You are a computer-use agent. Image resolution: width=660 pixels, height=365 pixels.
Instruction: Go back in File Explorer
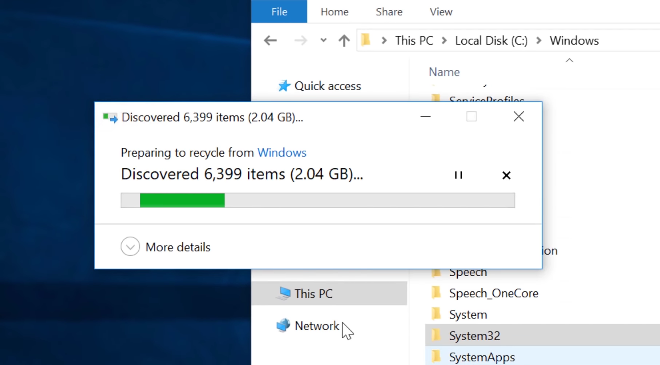270,40
